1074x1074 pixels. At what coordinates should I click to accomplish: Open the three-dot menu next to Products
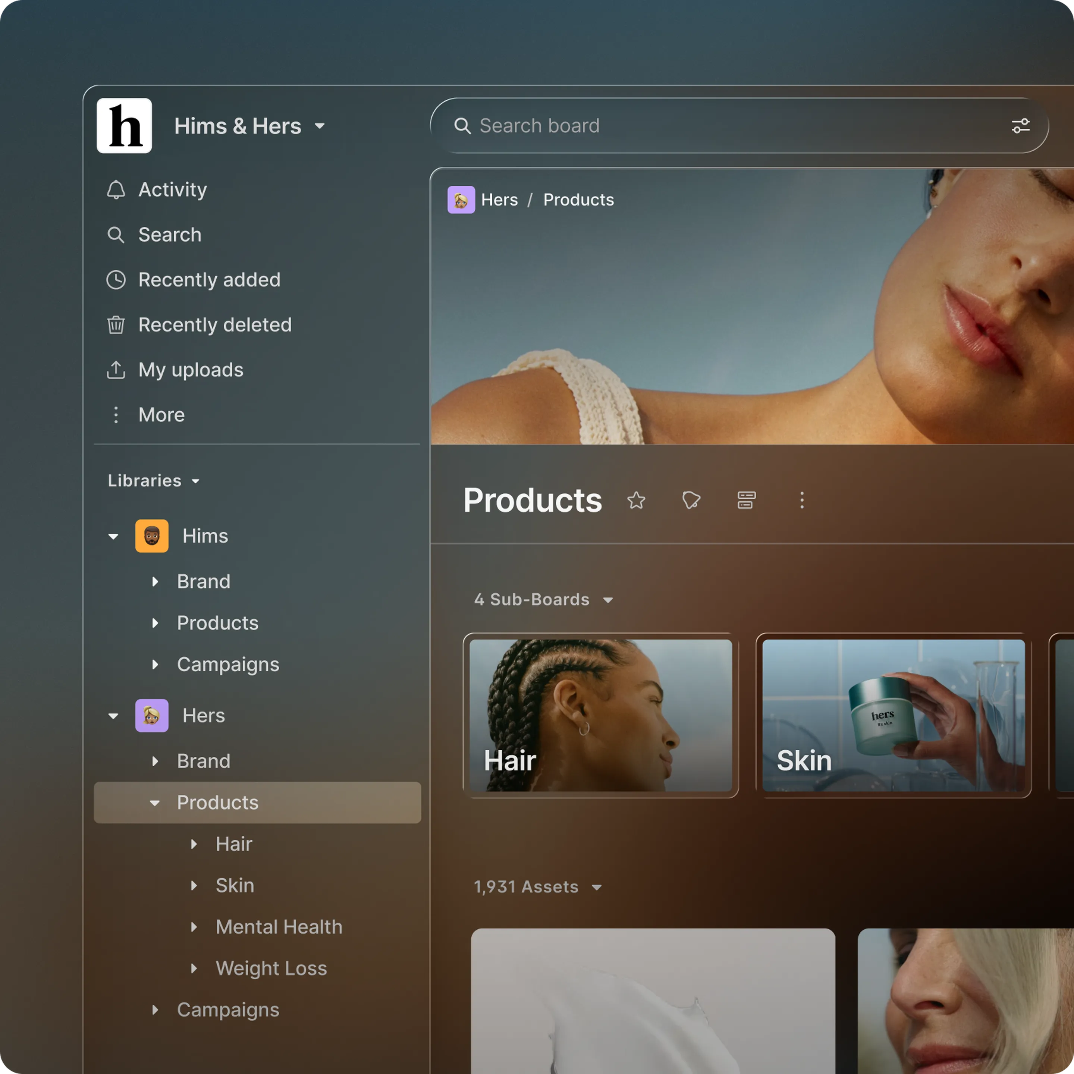(802, 500)
